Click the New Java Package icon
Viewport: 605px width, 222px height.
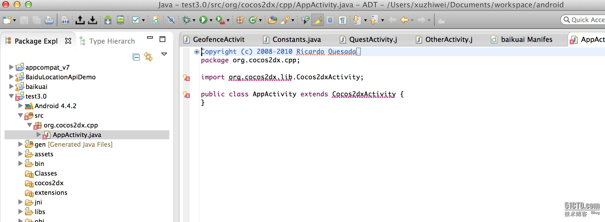[x=240, y=20]
